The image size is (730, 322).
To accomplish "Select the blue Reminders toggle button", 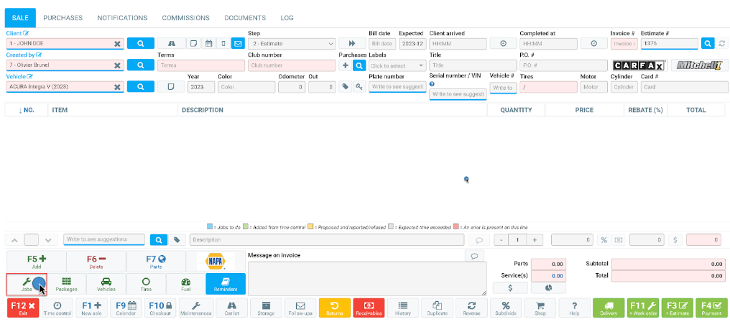I will [226, 284].
